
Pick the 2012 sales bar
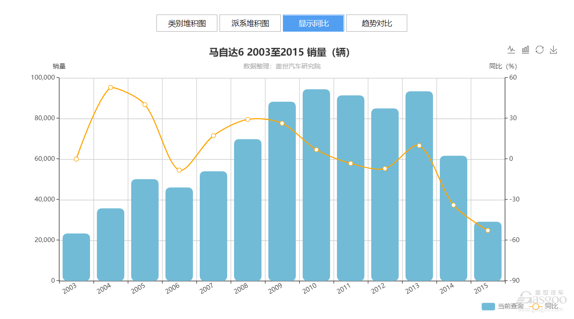point(385,195)
